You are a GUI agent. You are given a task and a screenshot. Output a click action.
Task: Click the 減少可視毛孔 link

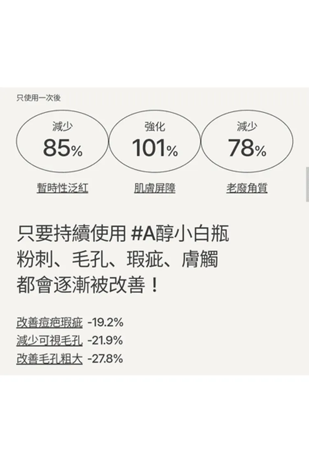coord(49,340)
